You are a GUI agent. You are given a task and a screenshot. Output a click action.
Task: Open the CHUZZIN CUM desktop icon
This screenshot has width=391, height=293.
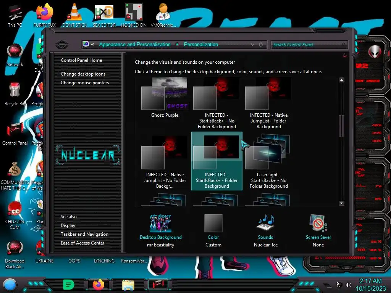tap(15, 215)
